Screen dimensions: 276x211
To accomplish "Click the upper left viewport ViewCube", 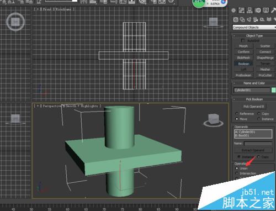I will click(15, 22).
